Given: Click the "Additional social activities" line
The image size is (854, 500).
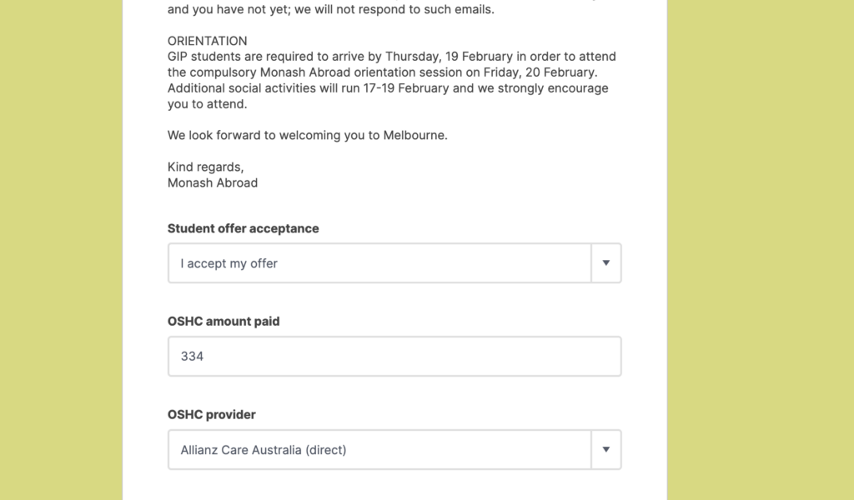Looking at the screenshot, I should pos(388,88).
